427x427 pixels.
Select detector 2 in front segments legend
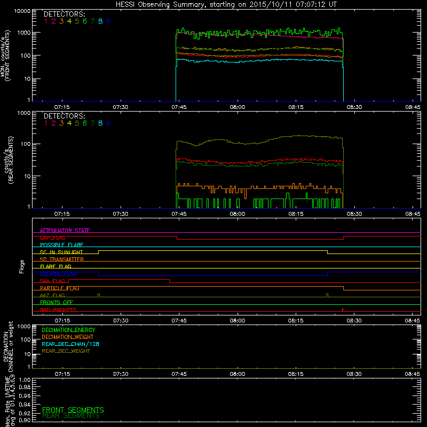tap(54, 21)
